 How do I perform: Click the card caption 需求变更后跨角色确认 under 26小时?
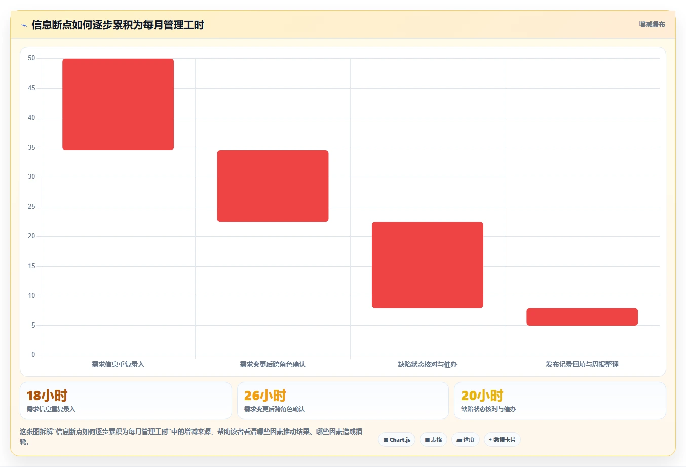[x=275, y=409]
